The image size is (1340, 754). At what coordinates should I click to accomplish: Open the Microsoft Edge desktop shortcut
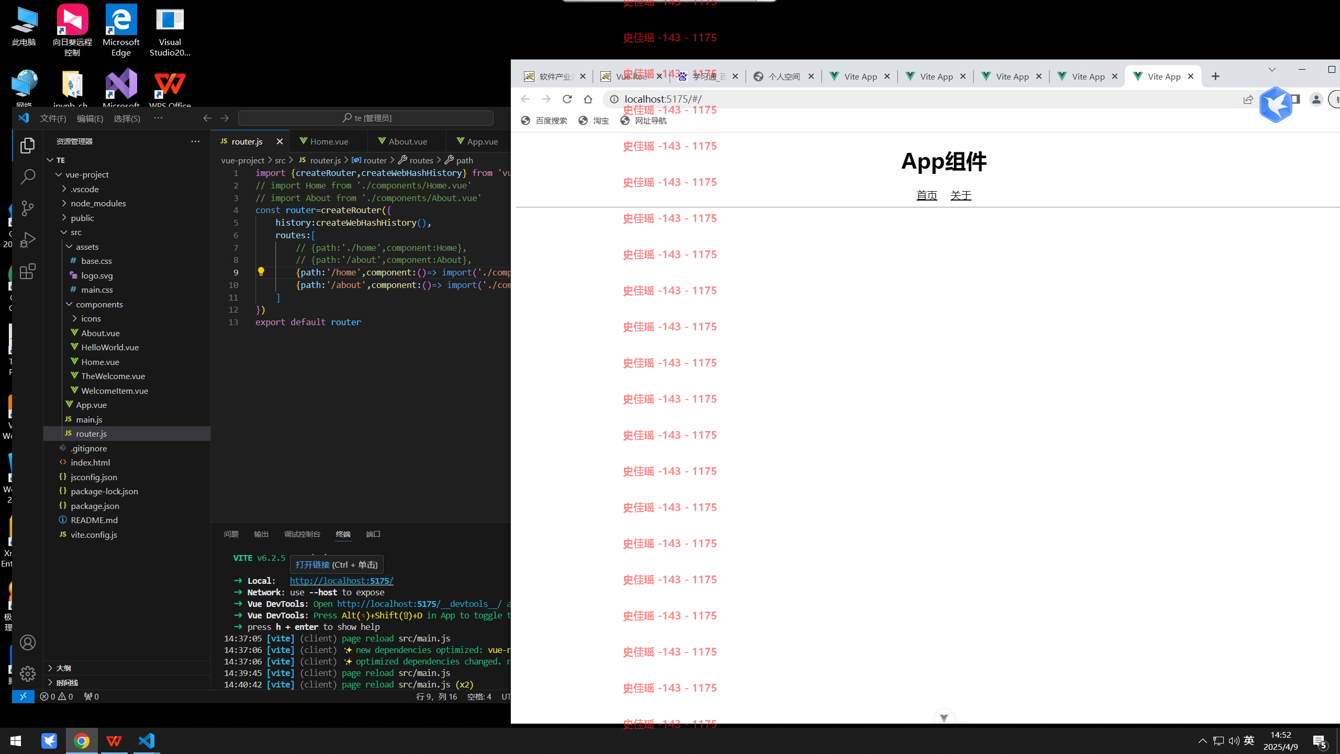(121, 30)
